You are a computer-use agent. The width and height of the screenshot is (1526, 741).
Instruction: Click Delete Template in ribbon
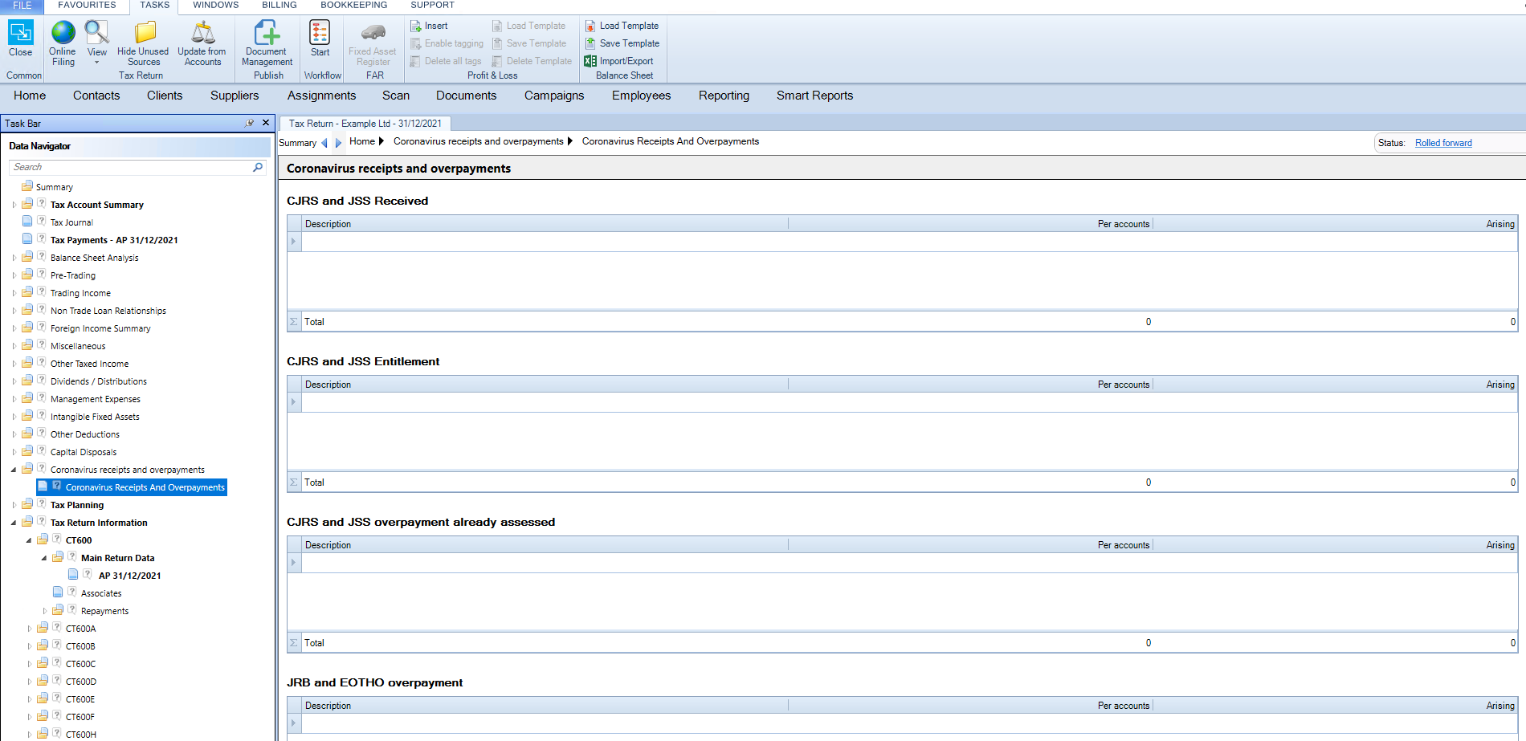click(x=532, y=61)
